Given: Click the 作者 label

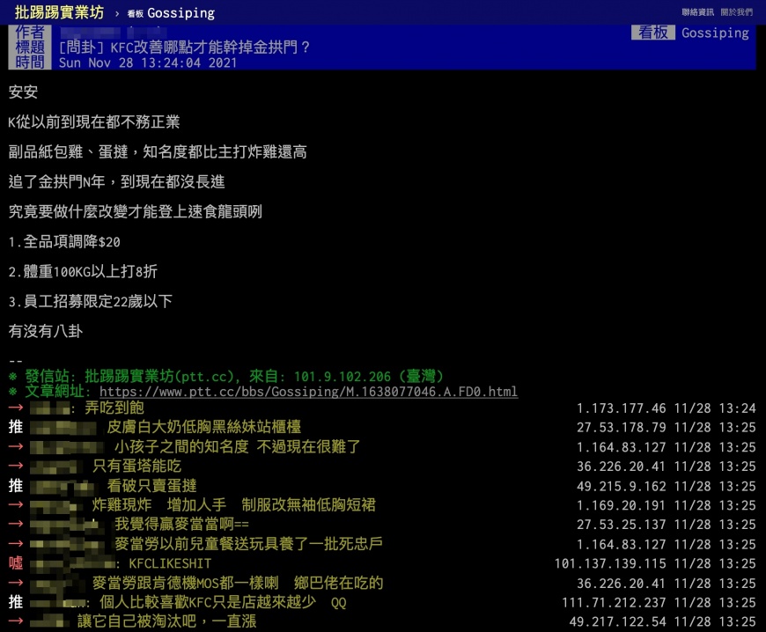Looking at the screenshot, I should coord(30,33).
